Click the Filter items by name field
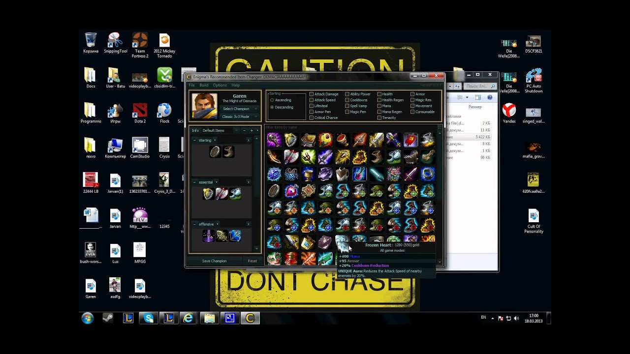 (x=351, y=127)
